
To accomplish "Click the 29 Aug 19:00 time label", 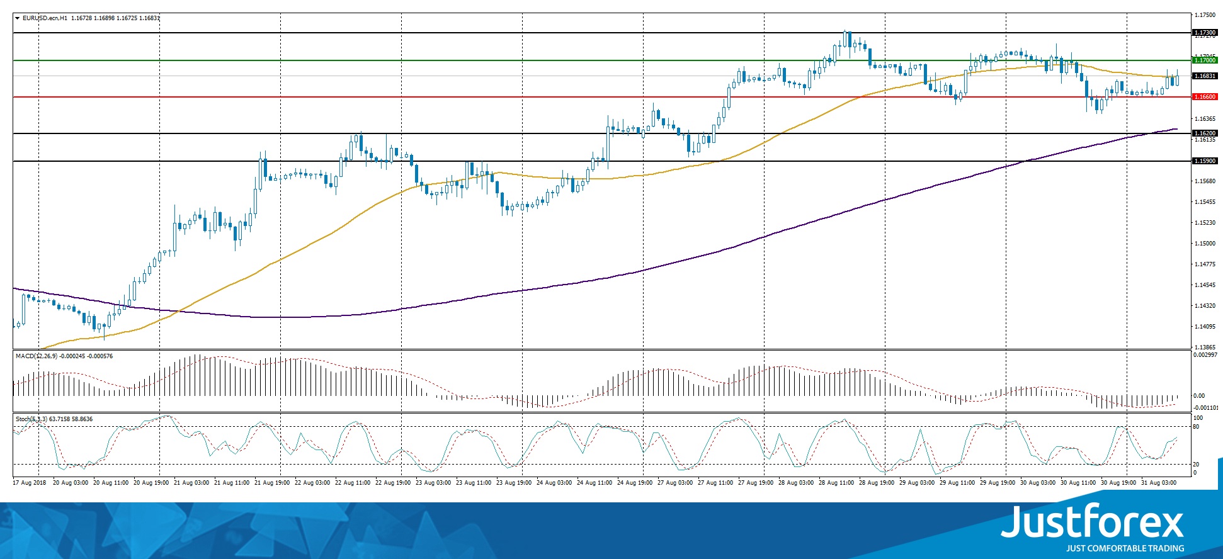I will (998, 483).
